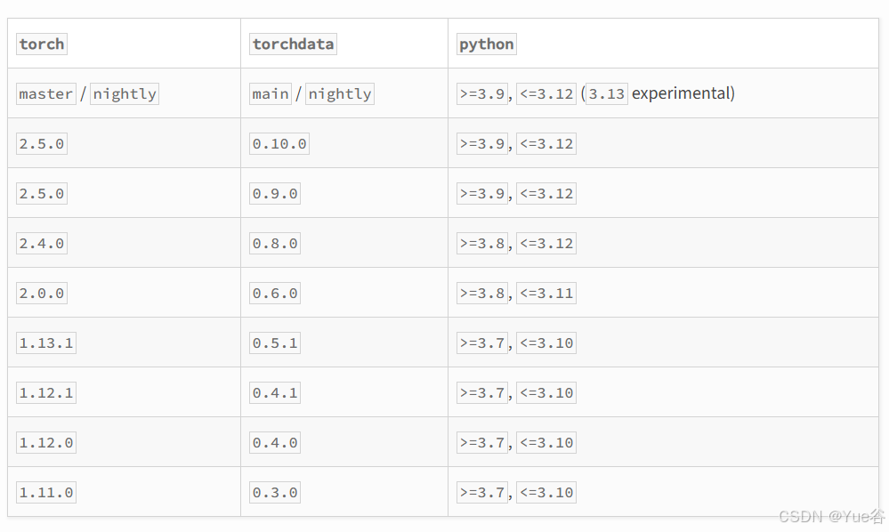Click the python column header
This screenshot has height=532, width=889.
point(486,44)
